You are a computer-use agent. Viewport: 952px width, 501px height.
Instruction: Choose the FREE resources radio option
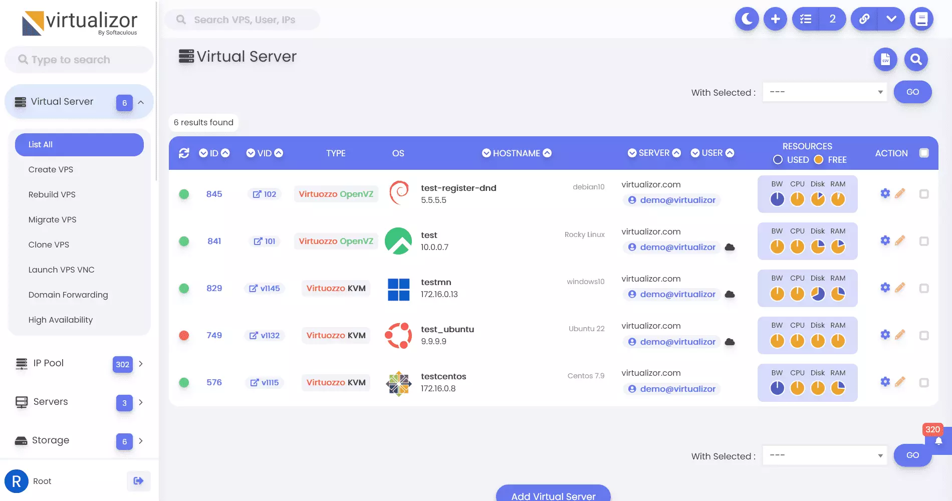tap(819, 159)
